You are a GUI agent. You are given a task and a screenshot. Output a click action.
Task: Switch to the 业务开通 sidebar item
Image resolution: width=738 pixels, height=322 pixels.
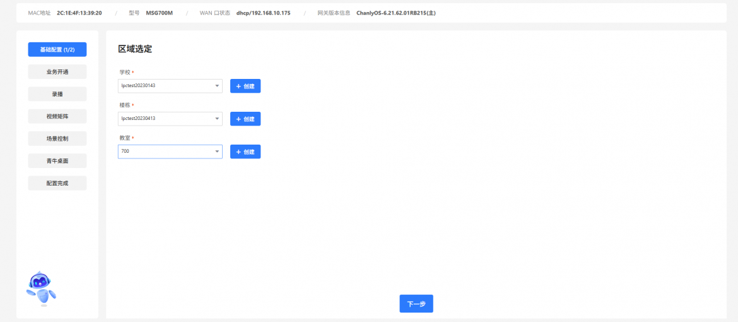[57, 72]
